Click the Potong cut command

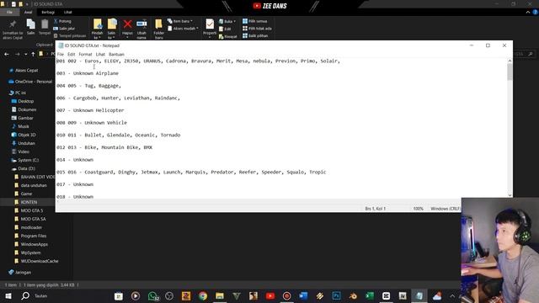(x=62, y=21)
